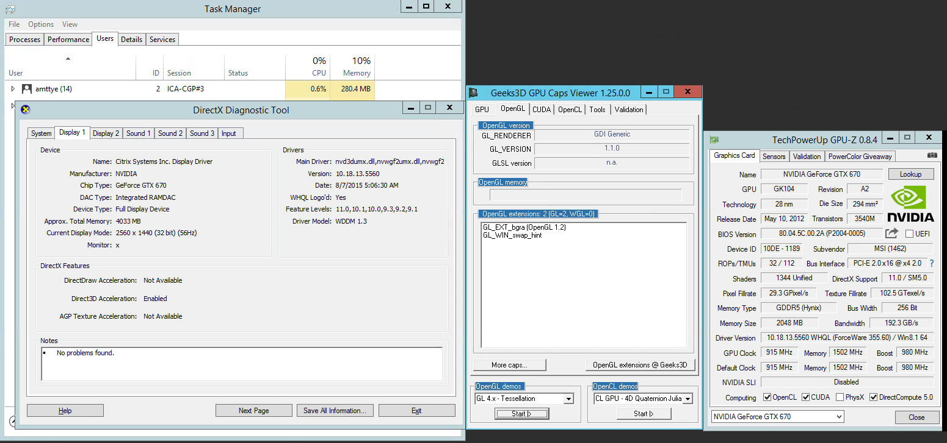Toggle the CUDA computing checkbox in GPU-Z
This screenshot has width=947, height=443.
tap(805, 397)
